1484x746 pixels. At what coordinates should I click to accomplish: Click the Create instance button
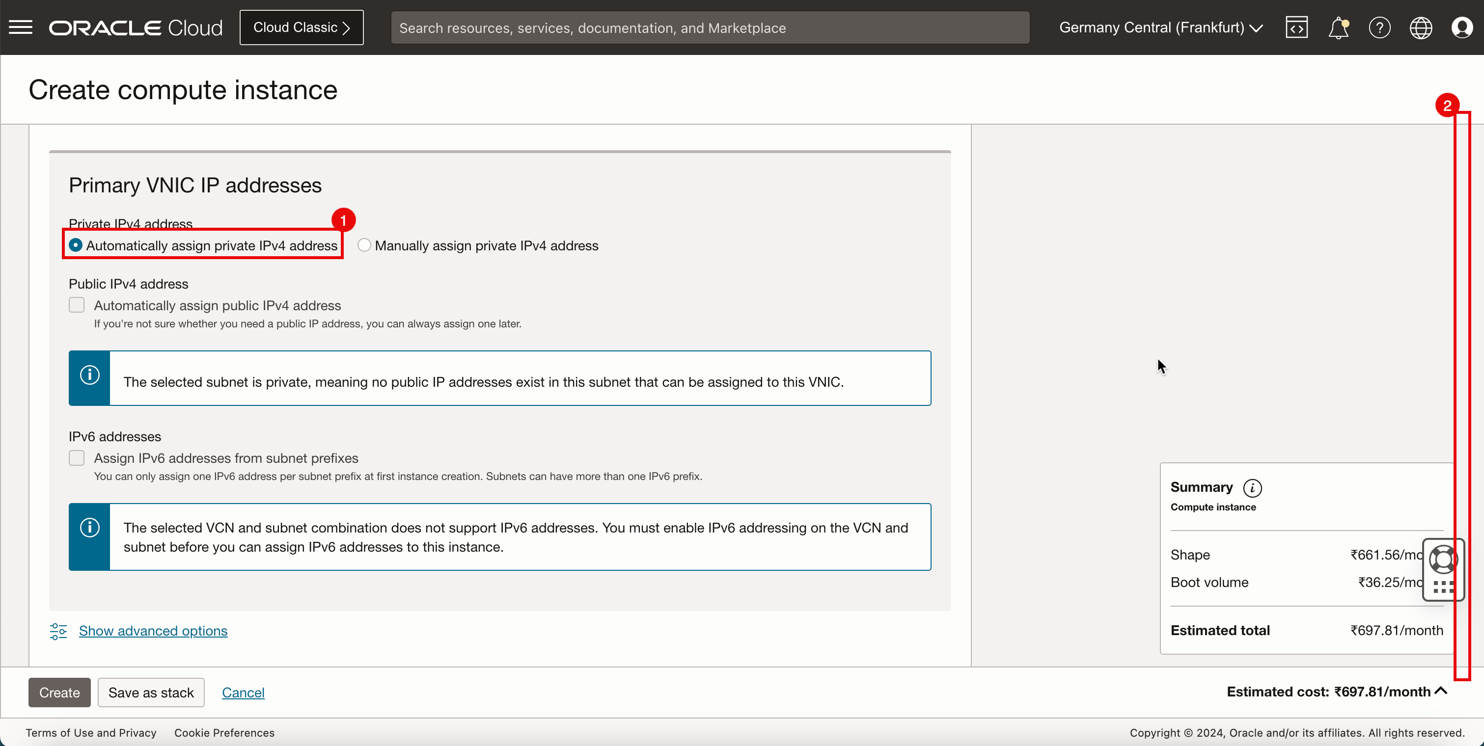click(59, 693)
